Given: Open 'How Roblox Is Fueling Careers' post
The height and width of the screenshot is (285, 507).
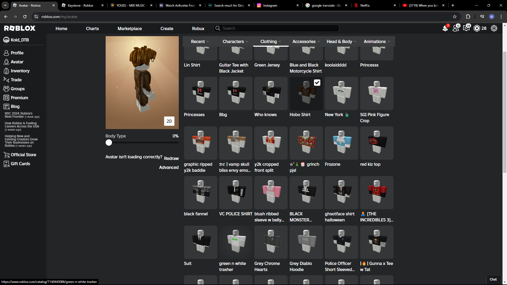Looking at the screenshot, I should click(22, 126).
